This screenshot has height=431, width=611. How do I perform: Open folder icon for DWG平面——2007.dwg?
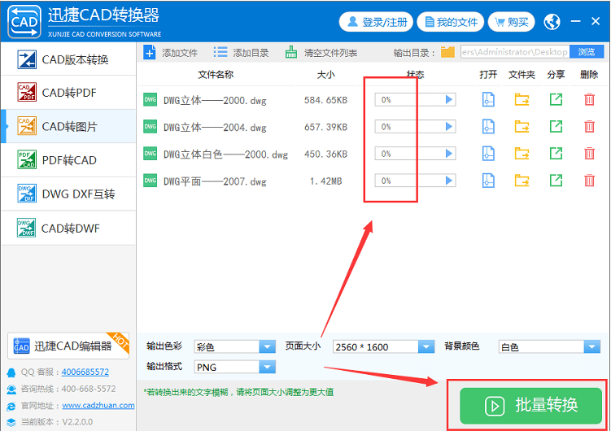tap(522, 181)
